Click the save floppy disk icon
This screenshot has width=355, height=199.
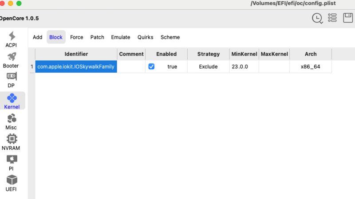348,18
